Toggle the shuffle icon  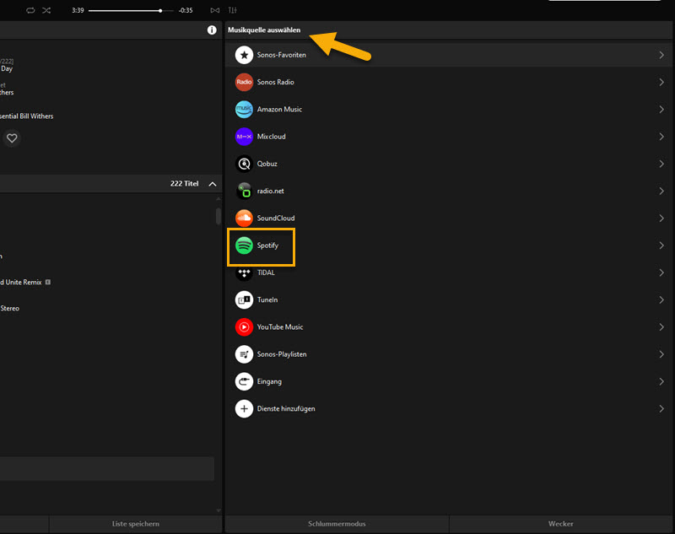point(46,10)
